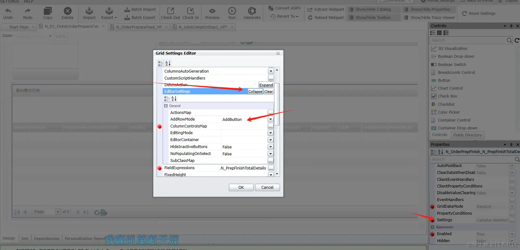520x250 pixels.
Task: Click Expand on the DeleteAction row
Action: [266, 85]
